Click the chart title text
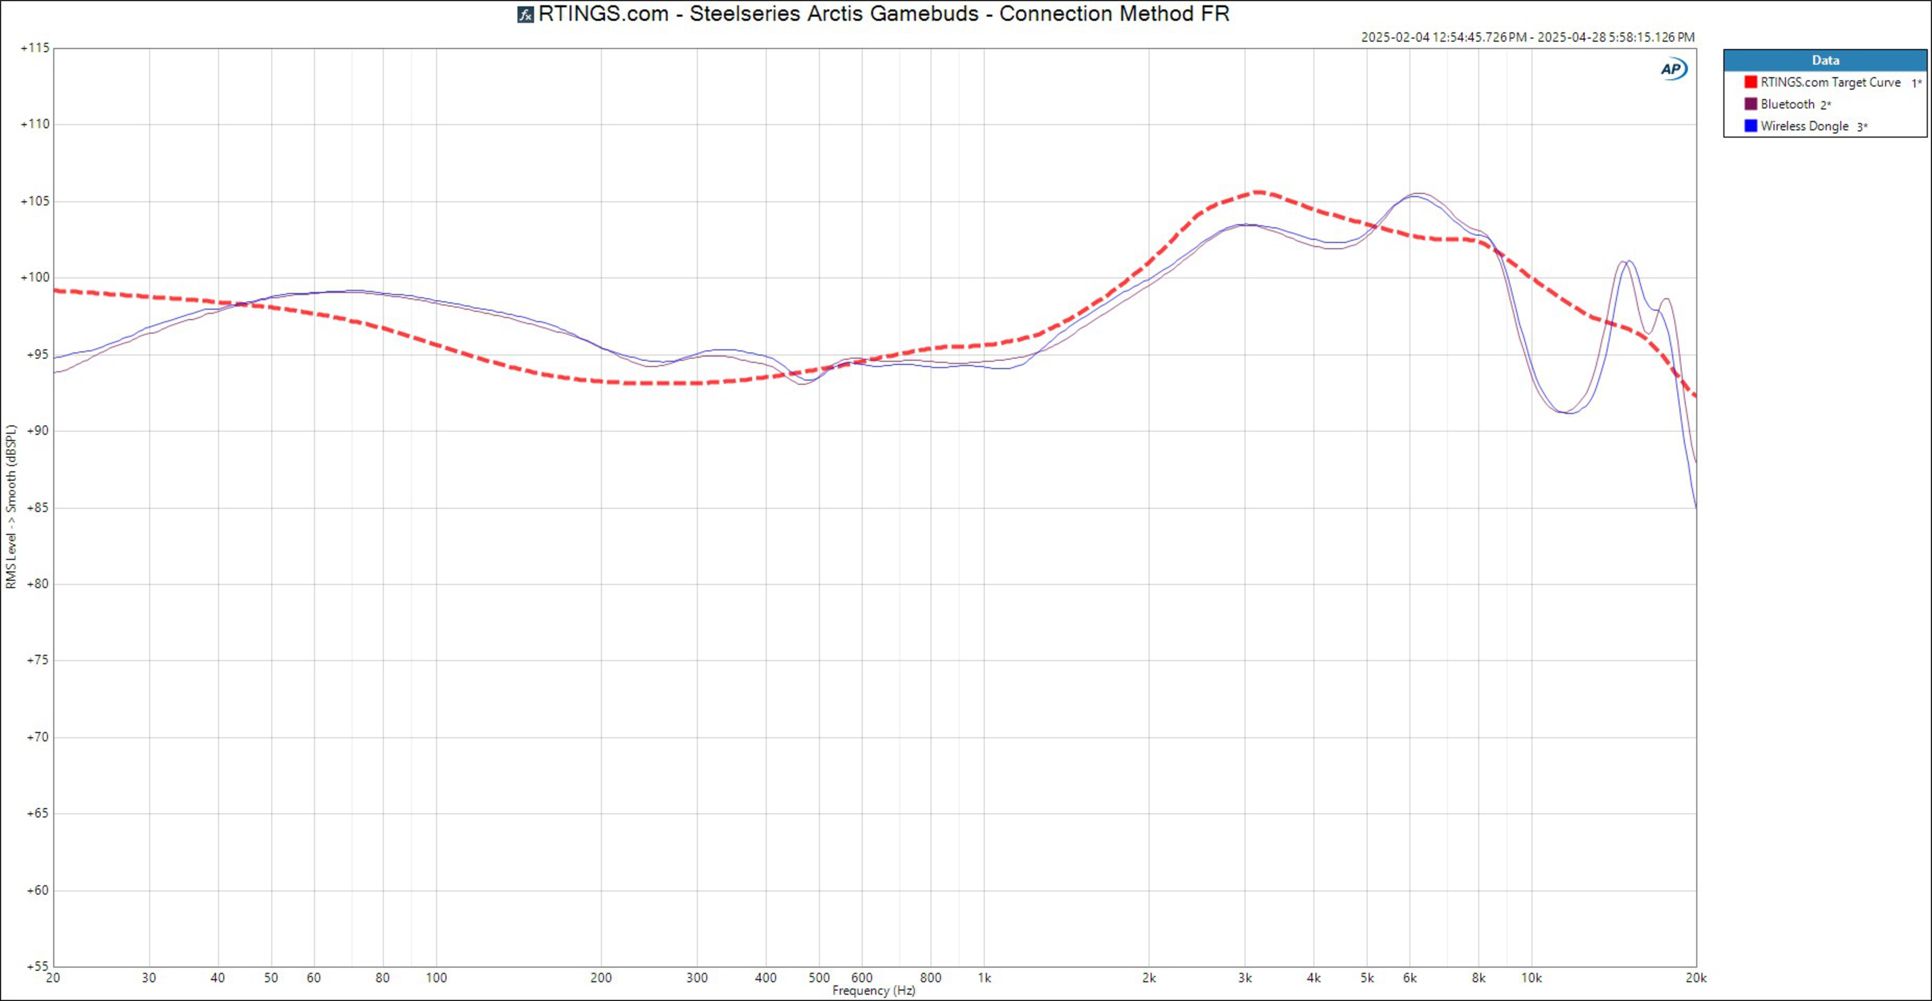Image resolution: width=1932 pixels, height=1001 pixels. point(883,14)
